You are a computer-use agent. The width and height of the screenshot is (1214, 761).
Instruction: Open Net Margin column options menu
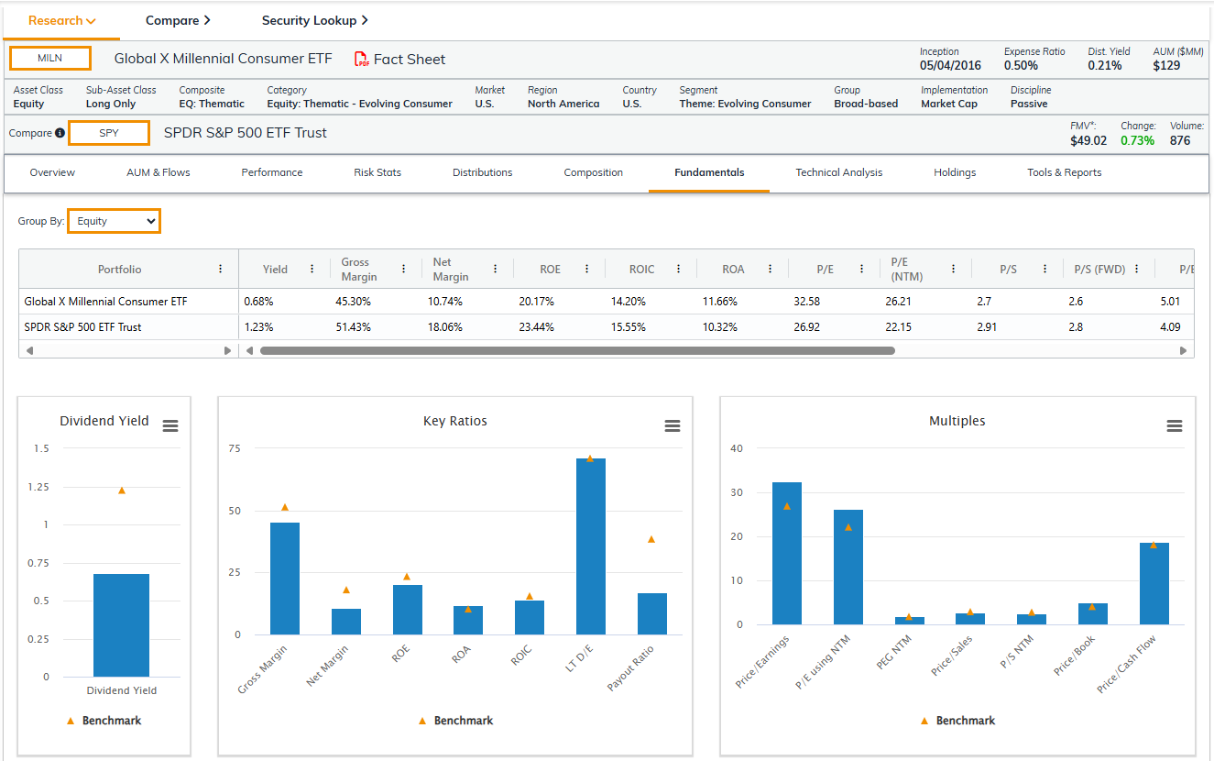click(x=496, y=269)
